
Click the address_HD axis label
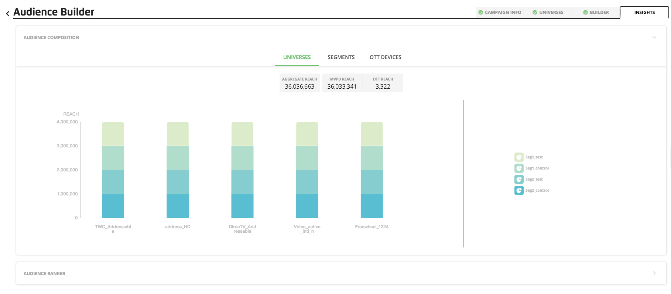click(x=178, y=227)
